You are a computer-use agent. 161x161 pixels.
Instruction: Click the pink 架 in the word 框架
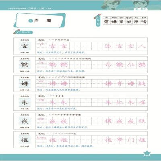(120, 140)
